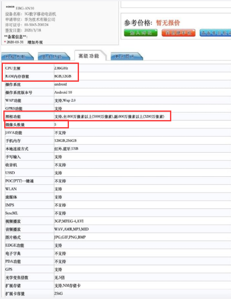The image size is (231, 299).
Task: Click the 照相功能 row label
Action: tap(13, 116)
